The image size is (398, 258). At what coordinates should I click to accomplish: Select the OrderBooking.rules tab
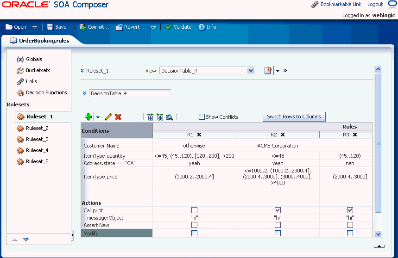tap(39, 41)
